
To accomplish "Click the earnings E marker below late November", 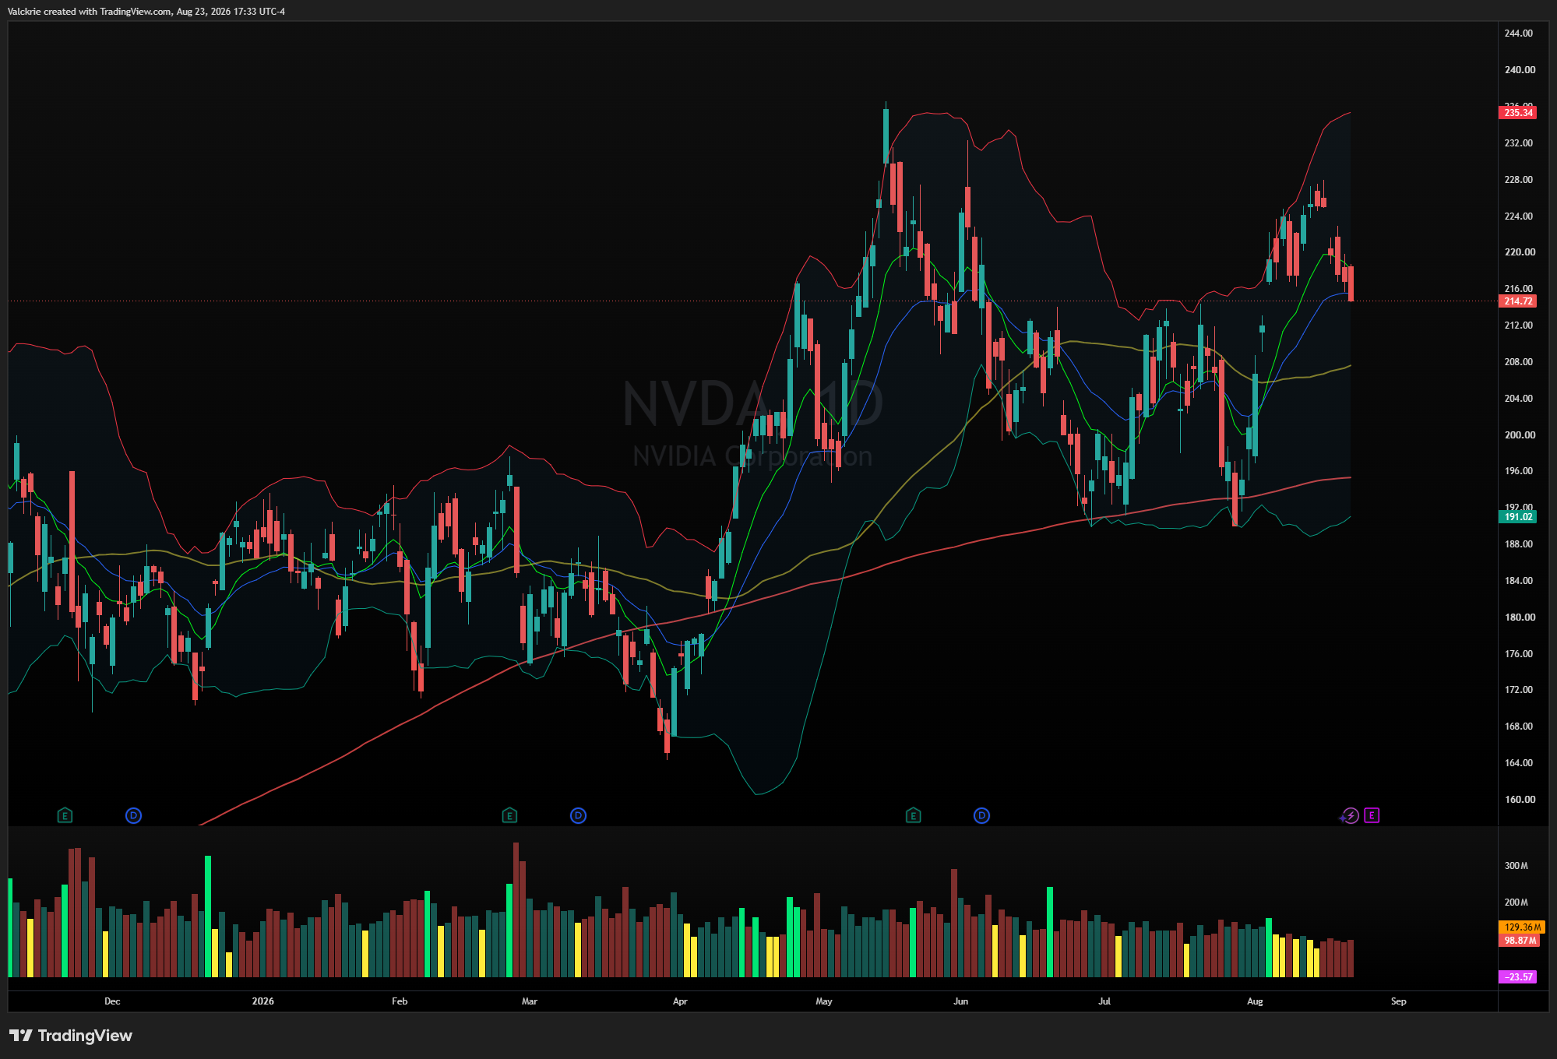I will (65, 815).
